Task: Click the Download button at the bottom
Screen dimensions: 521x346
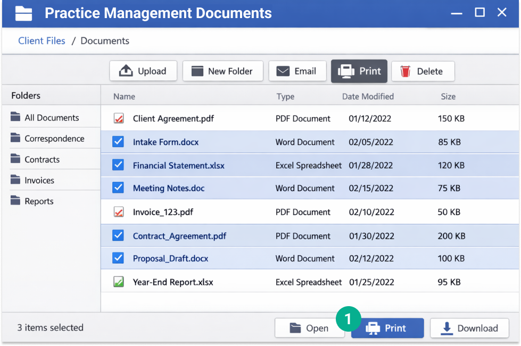Action: click(469, 328)
